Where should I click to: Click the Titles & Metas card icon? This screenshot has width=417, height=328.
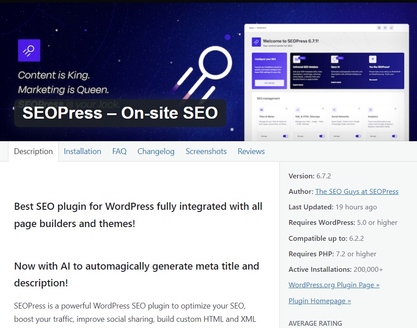[x=262, y=110]
